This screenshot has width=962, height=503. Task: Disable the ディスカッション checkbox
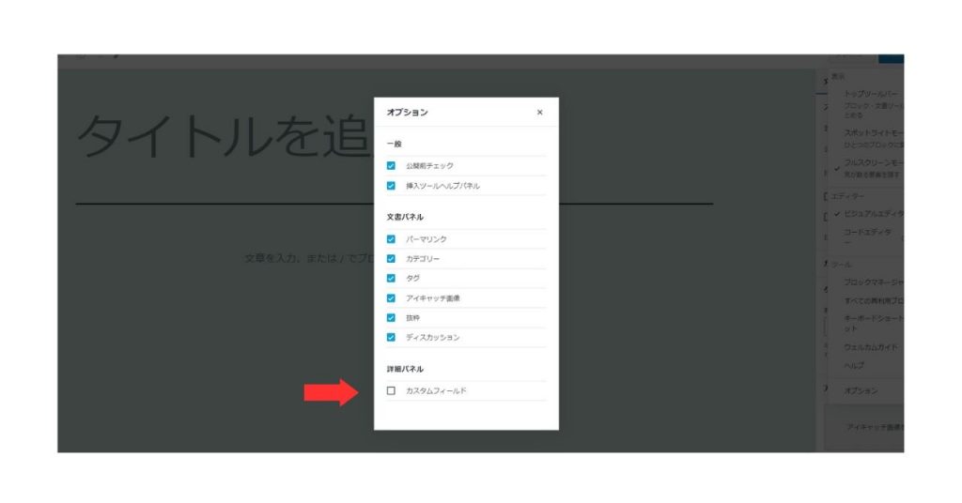coord(391,337)
